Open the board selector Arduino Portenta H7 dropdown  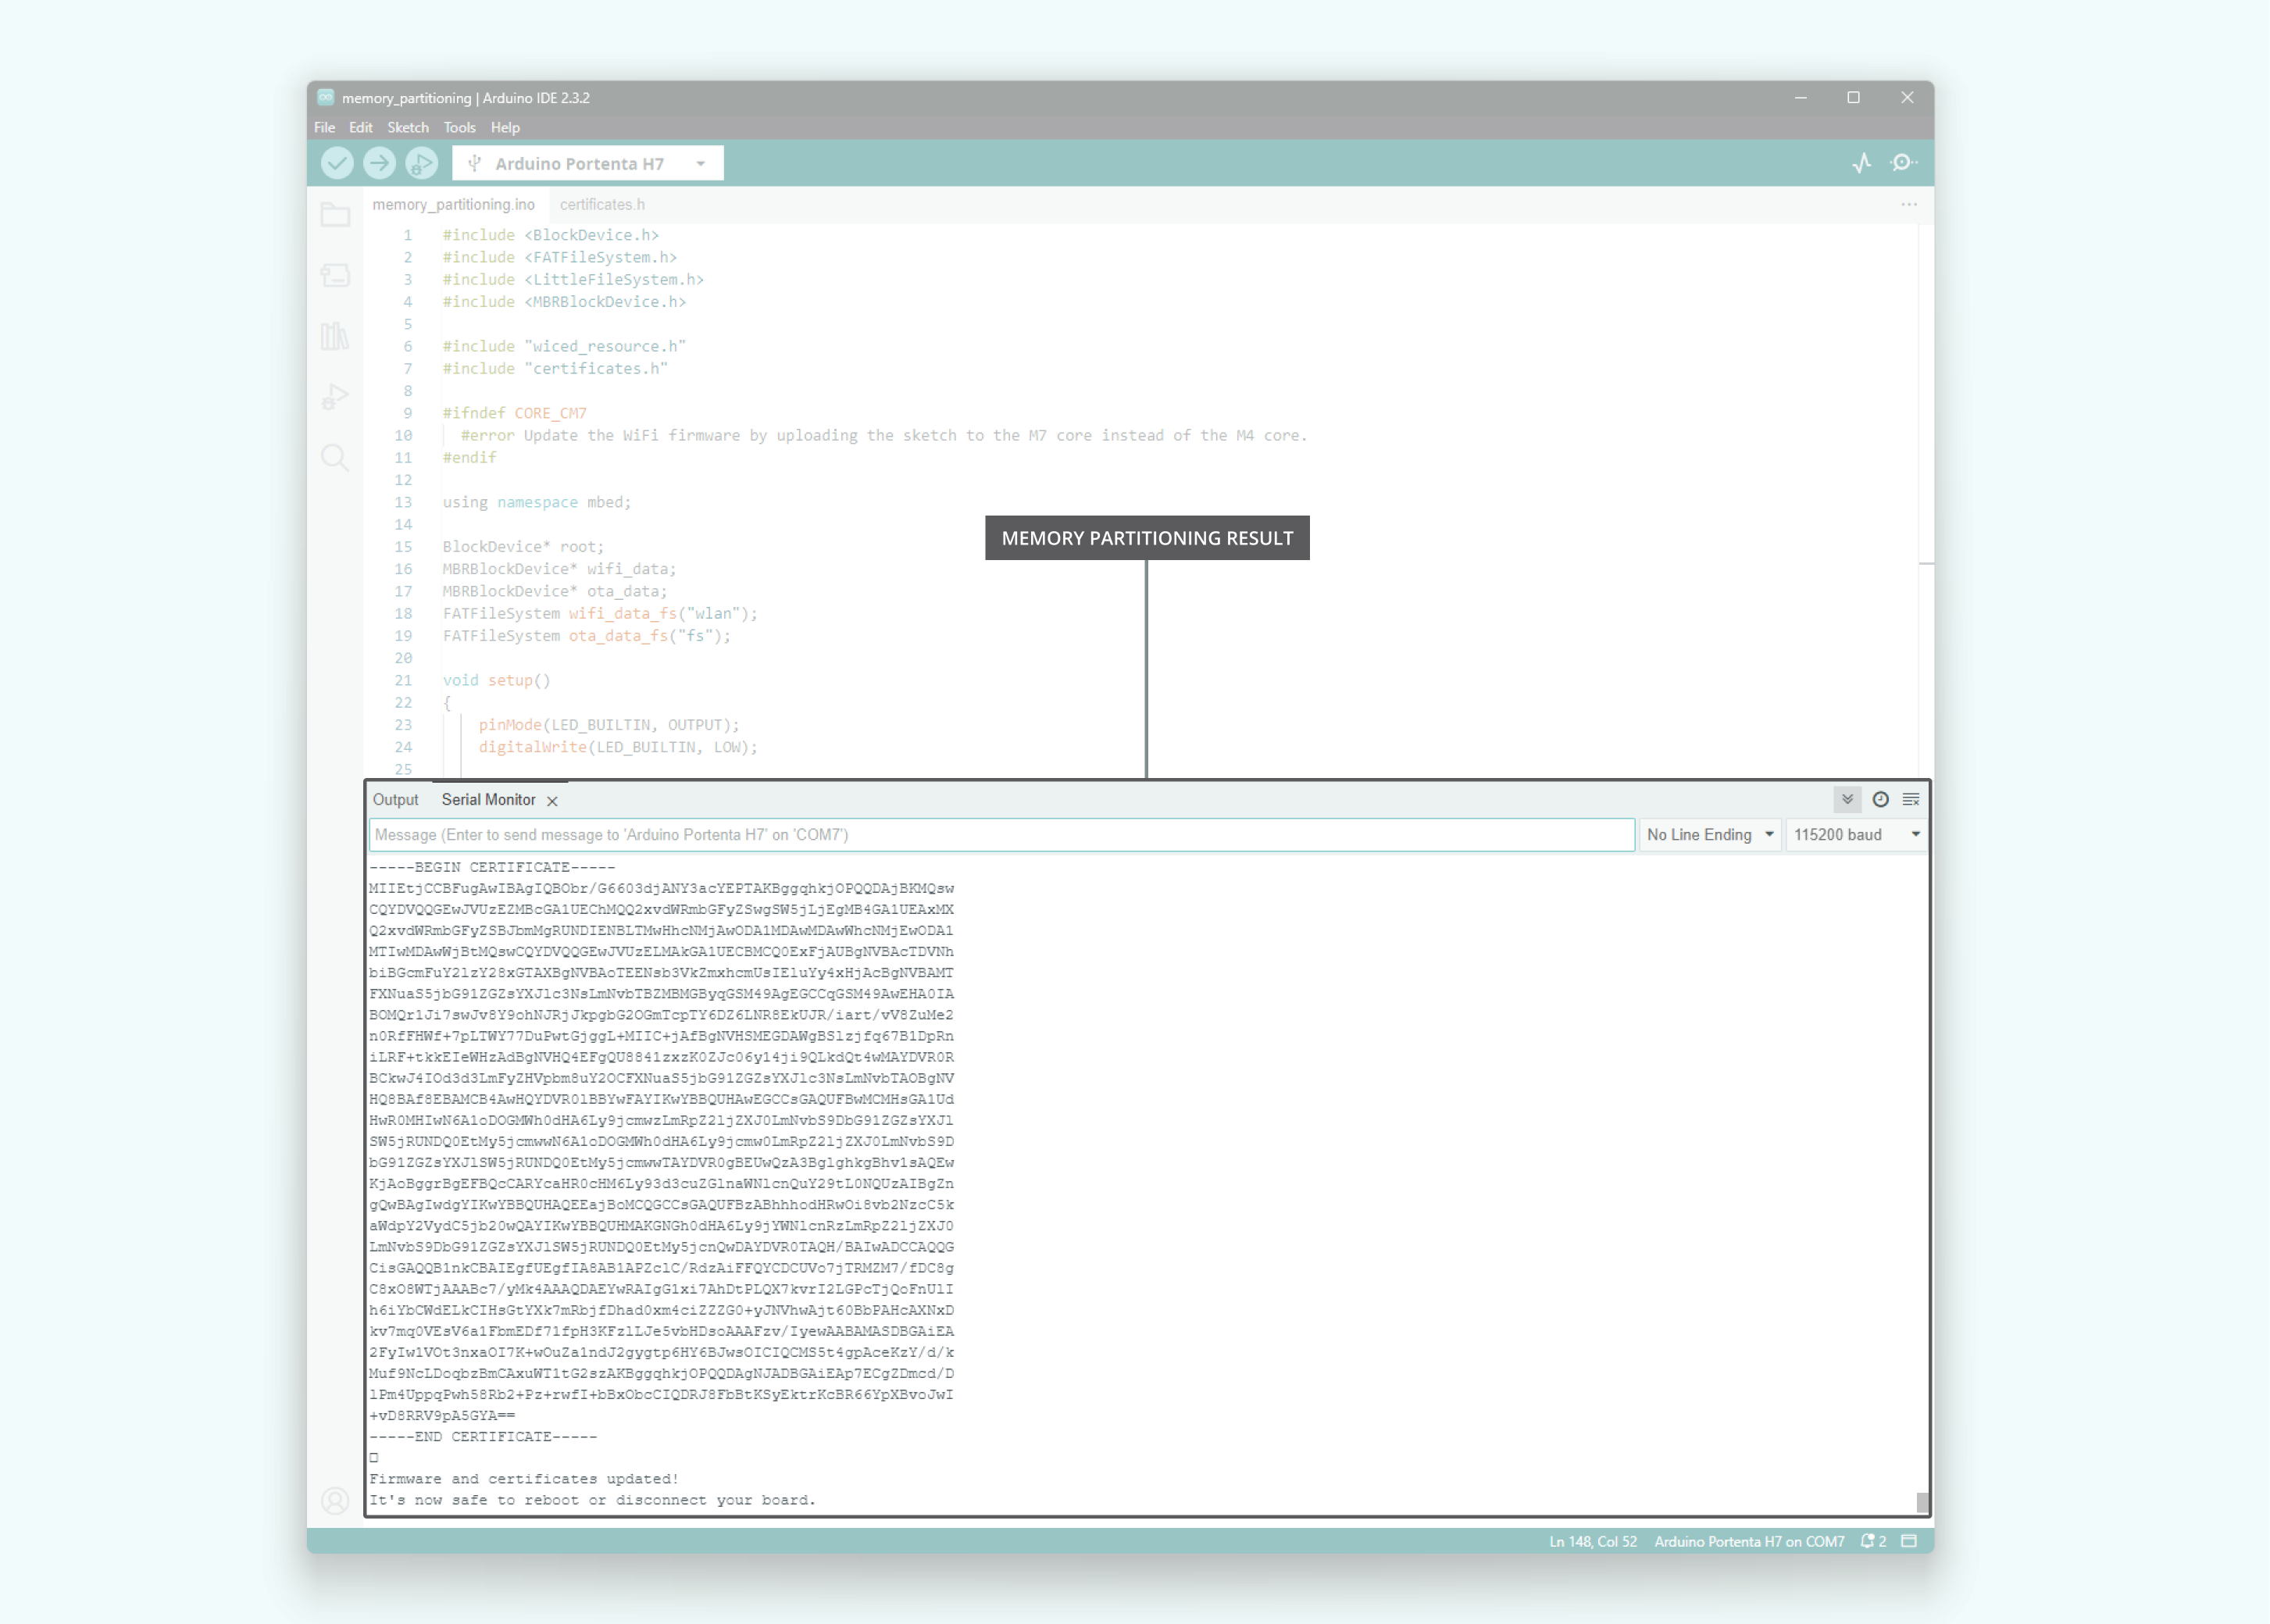588,163
